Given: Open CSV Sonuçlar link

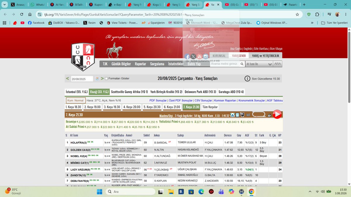Looking at the screenshot, I should pyautogui.click(x=203, y=100).
